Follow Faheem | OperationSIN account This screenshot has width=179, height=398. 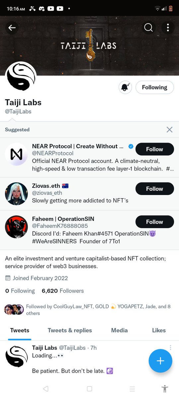pyautogui.click(x=154, y=222)
